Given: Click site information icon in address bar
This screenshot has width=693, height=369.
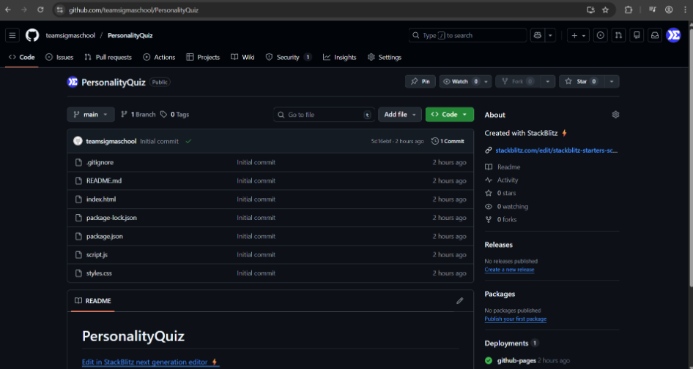Looking at the screenshot, I should tap(60, 9).
